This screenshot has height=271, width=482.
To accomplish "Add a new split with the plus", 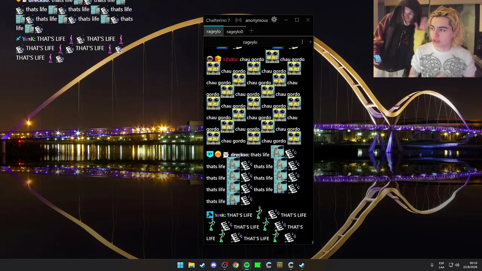I will tap(310, 42).
